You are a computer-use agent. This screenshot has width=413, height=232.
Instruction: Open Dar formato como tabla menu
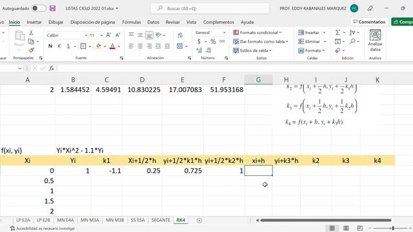pyautogui.click(x=261, y=41)
